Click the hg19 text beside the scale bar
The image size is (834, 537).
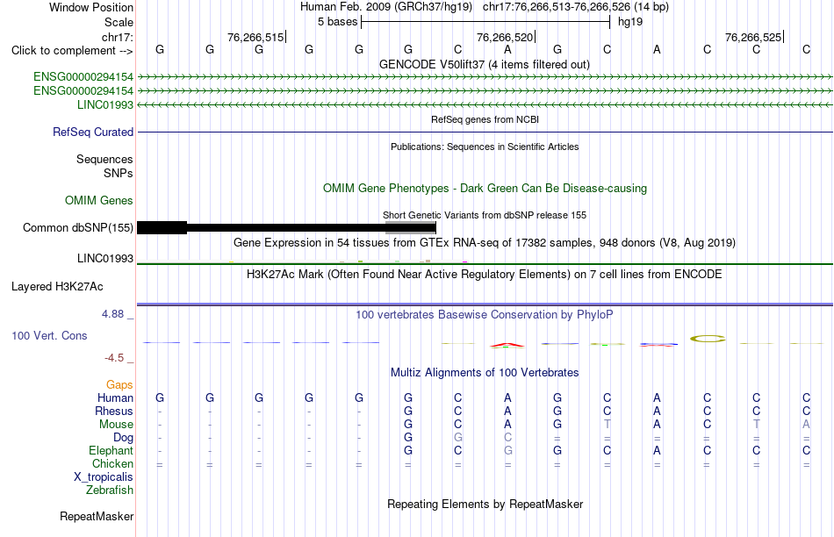point(630,22)
